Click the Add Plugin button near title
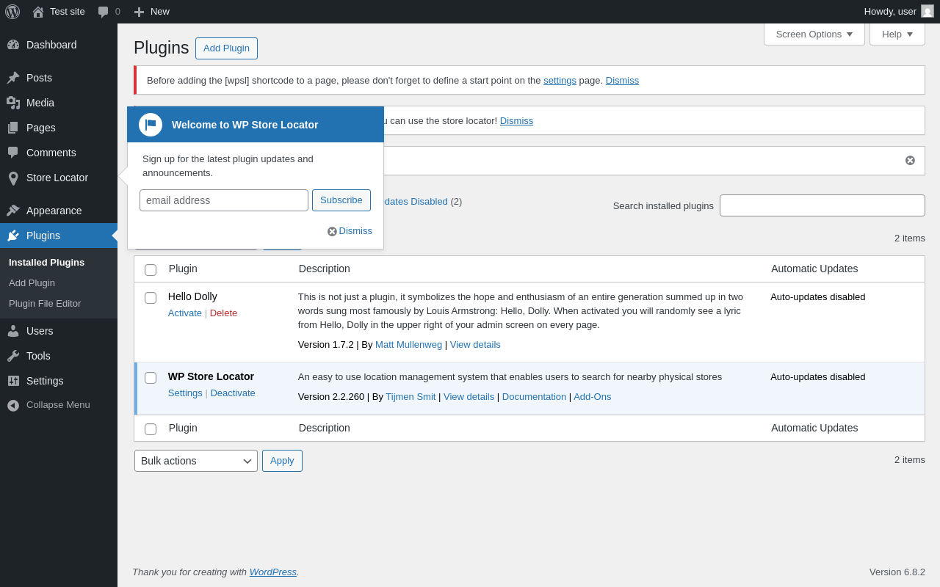940x587 pixels. (x=226, y=48)
